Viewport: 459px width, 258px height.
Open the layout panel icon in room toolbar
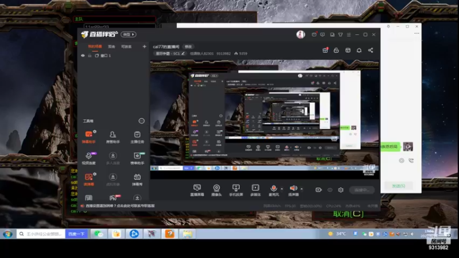tap(348, 50)
